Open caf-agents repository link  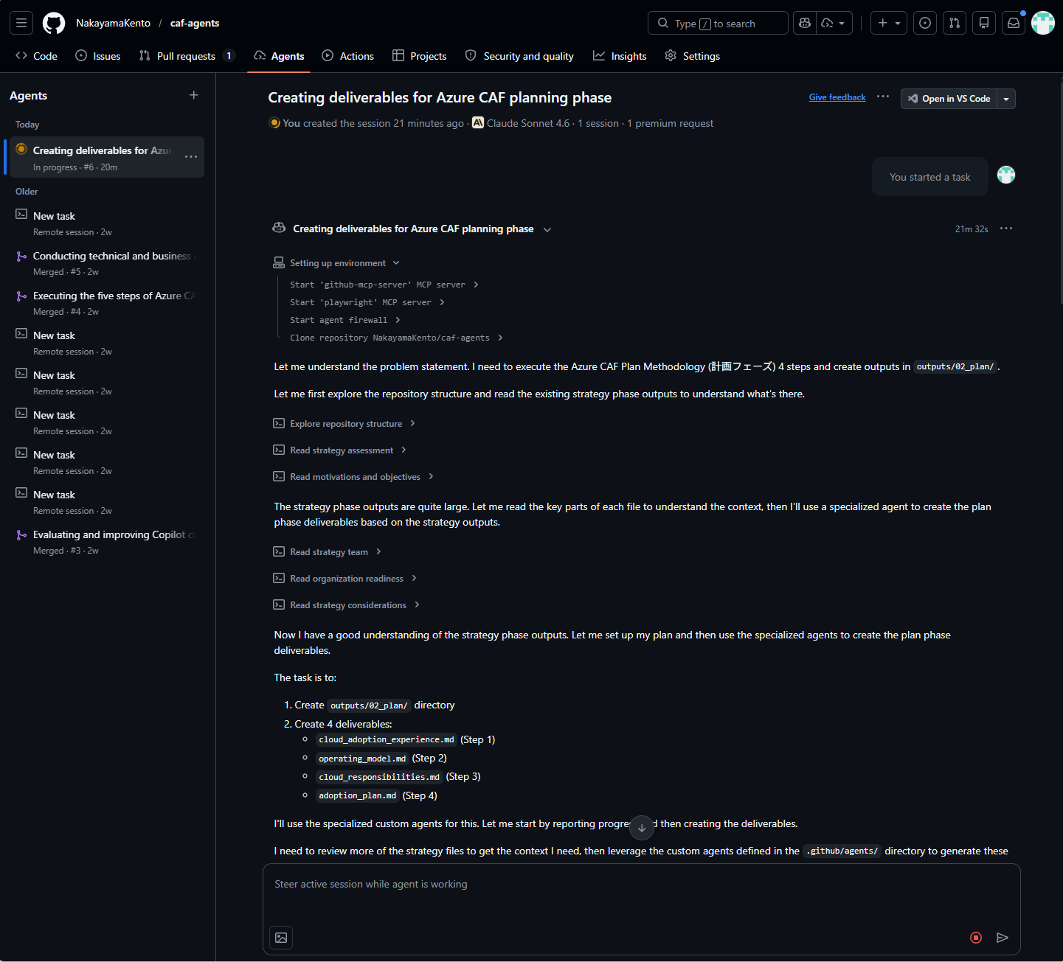pyautogui.click(x=195, y=23)
